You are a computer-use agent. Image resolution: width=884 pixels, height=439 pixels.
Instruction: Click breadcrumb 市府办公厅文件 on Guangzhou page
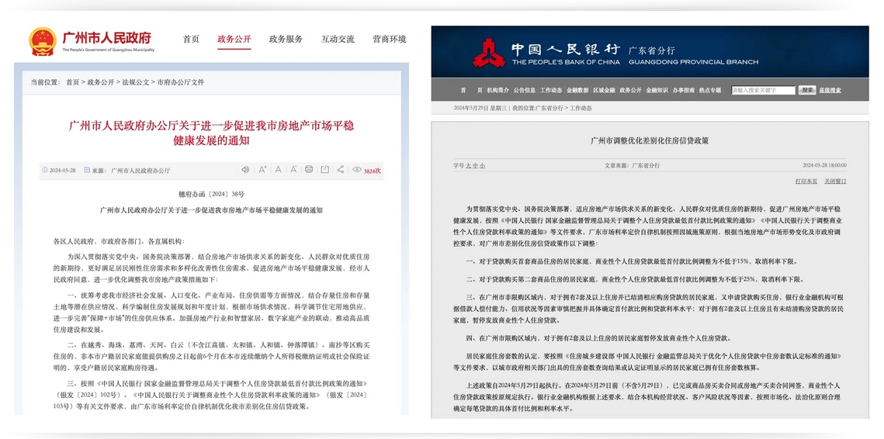coord(180,82)
